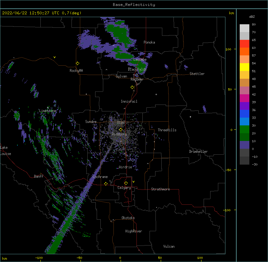Click the -30 value on dBZ legend

click(x=255, y=165)
